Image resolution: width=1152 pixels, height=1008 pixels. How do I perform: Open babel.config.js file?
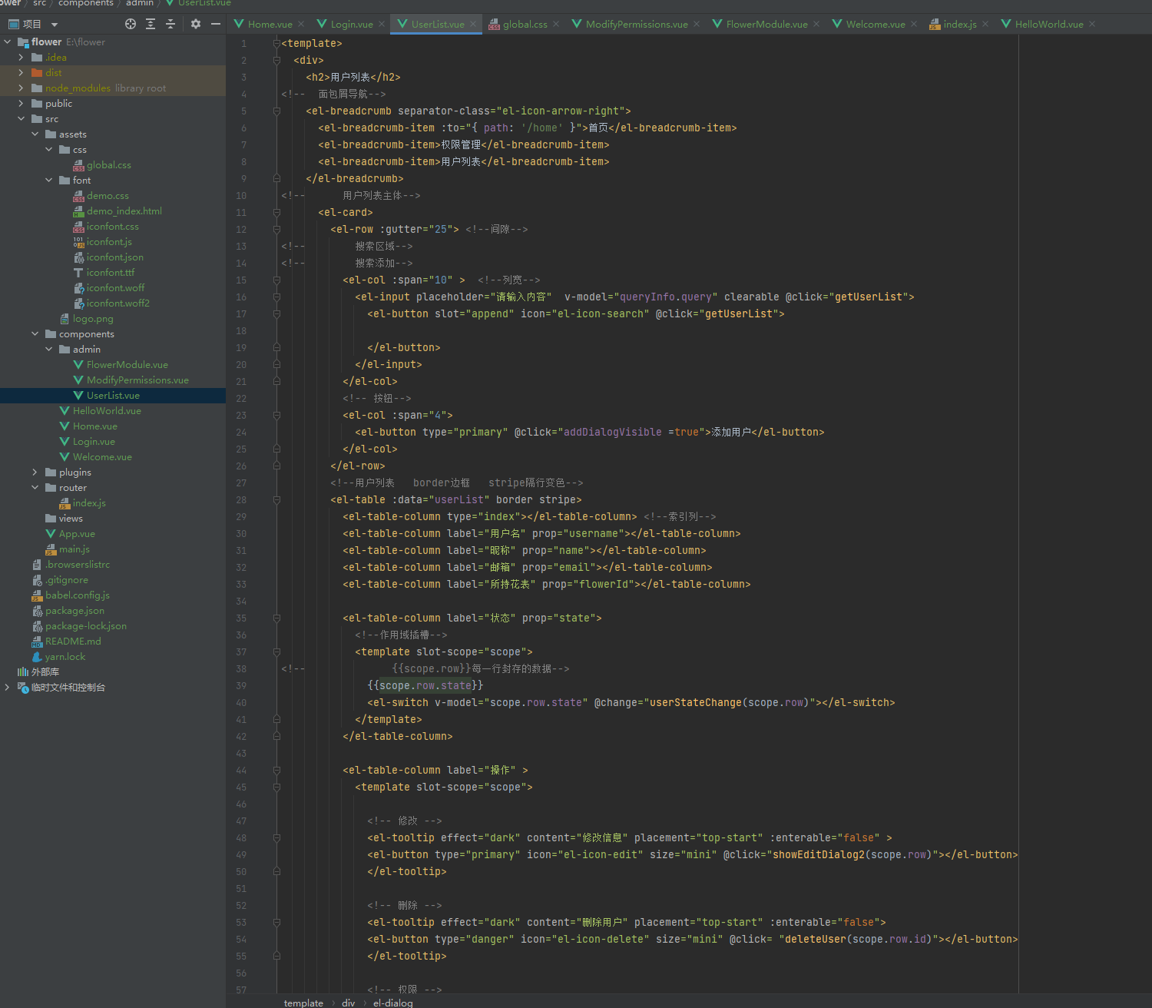[x=77, y=595]
